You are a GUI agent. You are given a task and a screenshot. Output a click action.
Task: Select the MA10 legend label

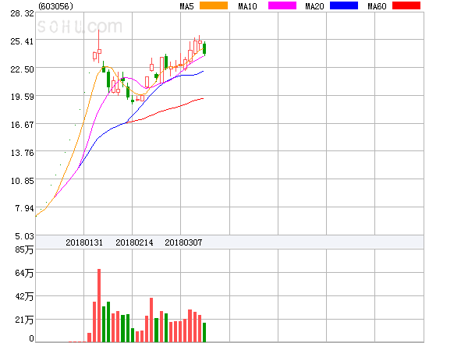point(247,6)
